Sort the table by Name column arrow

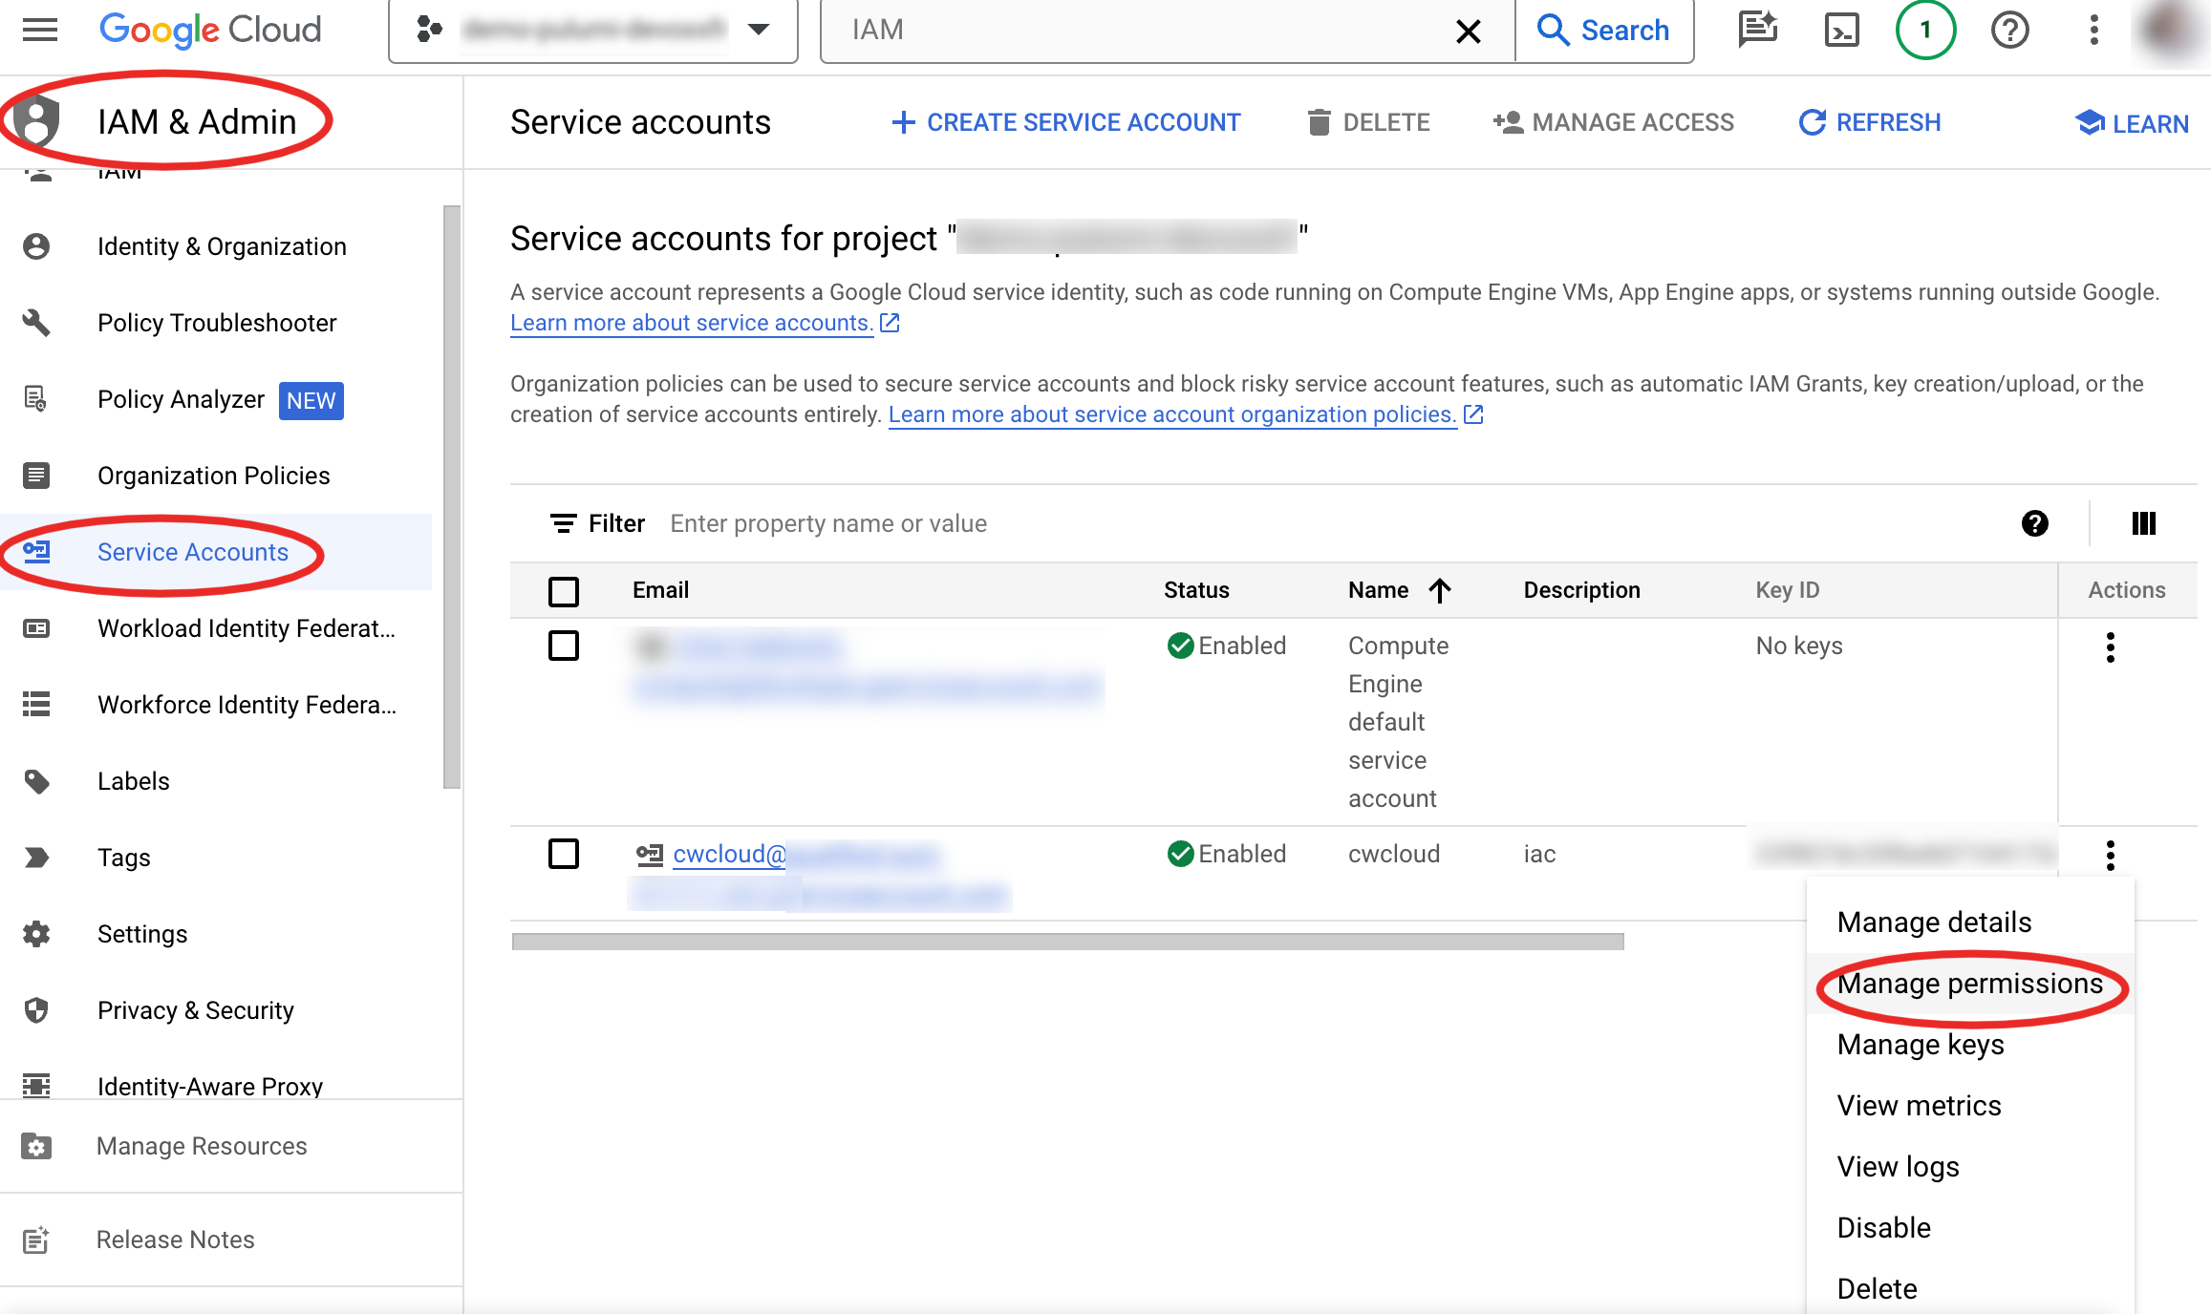[1440, 590]
